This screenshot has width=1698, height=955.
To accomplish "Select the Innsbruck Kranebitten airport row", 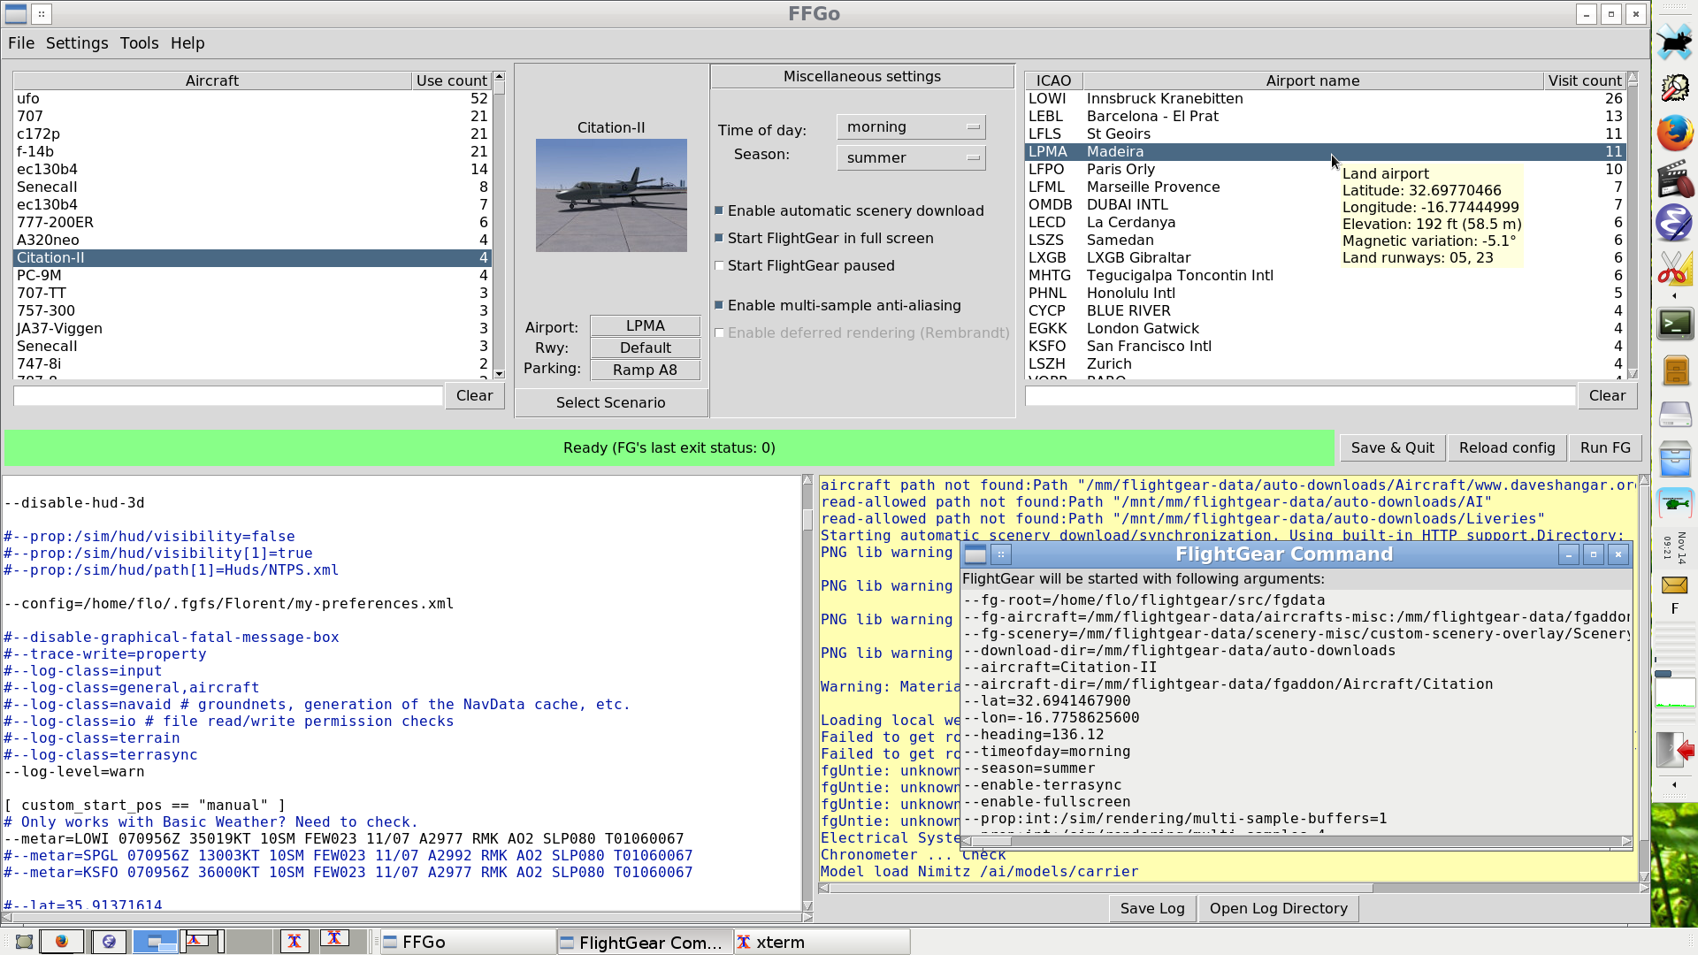I will tap(1326, 98).
